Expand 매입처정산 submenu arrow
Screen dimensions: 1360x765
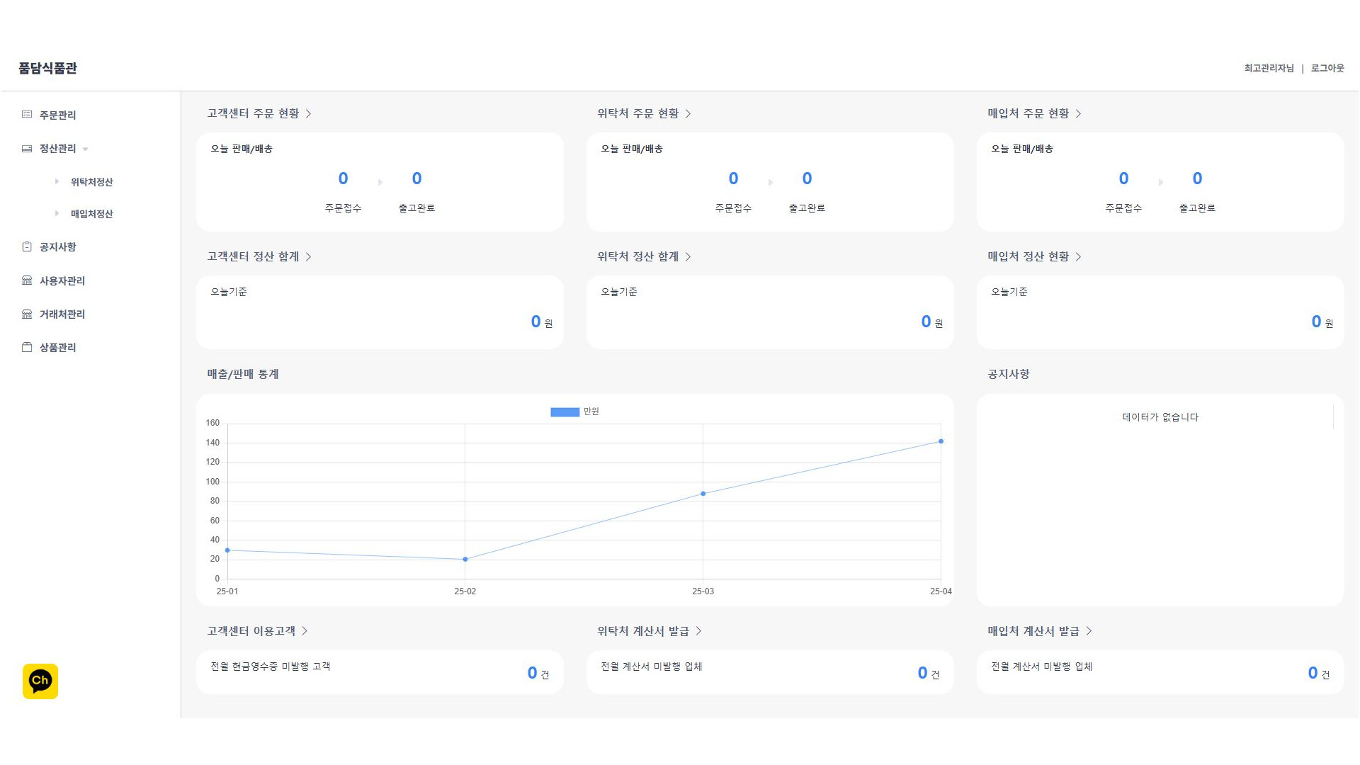(x=57, y=214)
